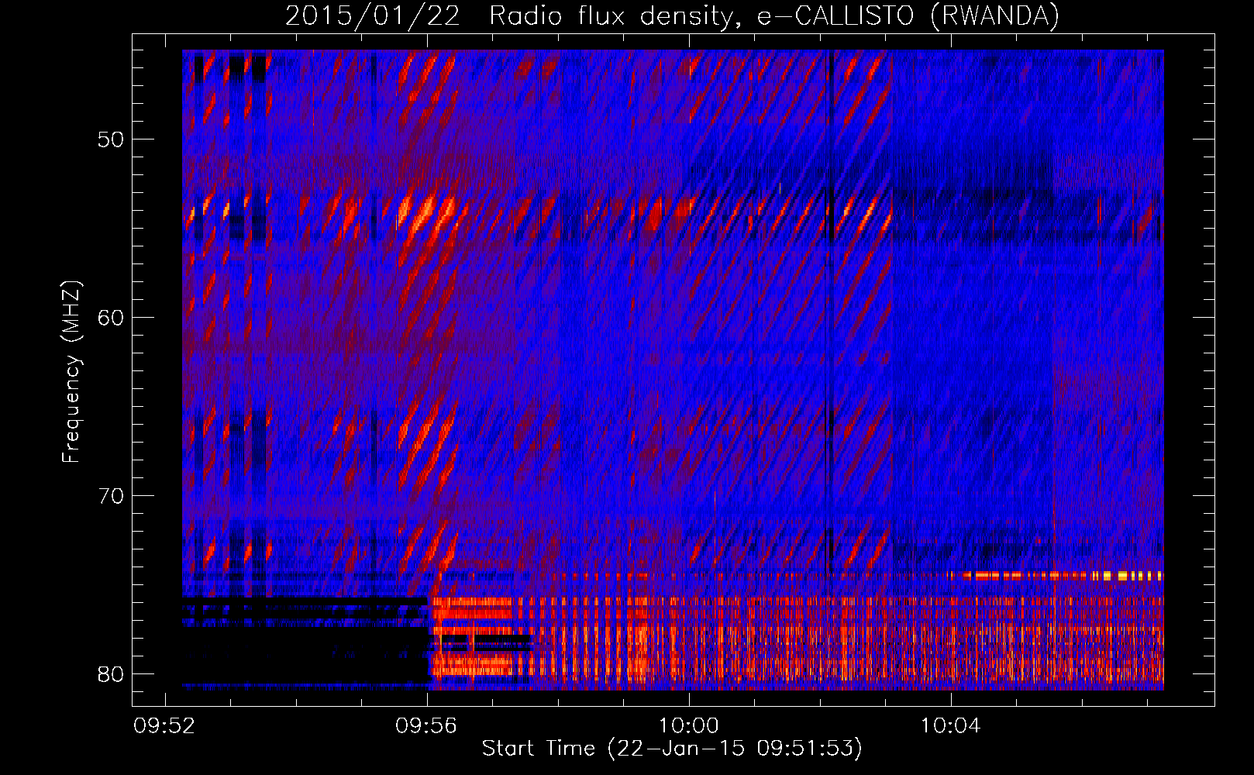Screen dimensions: 1254x775
Task: Click the '09:52' time tick label
Action: tap(164, 726)
